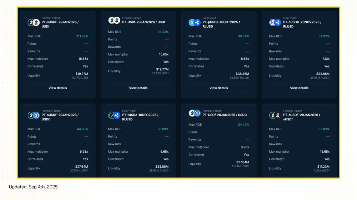Open View details for PT-pUSDe-16OCT2025 / RLUSD

(218, 88)
